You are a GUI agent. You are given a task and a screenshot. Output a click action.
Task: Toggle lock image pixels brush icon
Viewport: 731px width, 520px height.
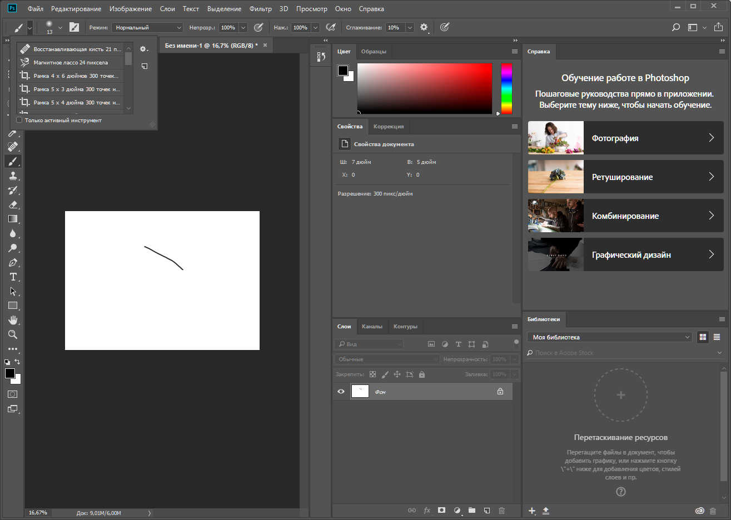[385, 374]
